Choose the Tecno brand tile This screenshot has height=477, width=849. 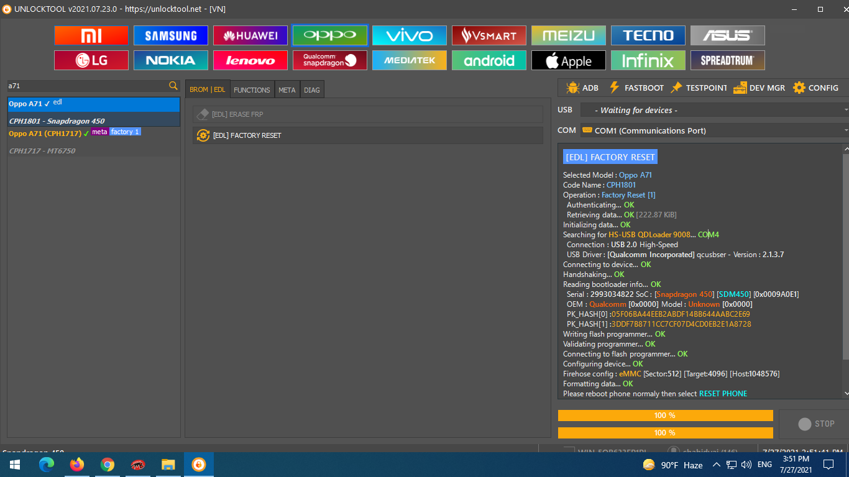point(648,35)
